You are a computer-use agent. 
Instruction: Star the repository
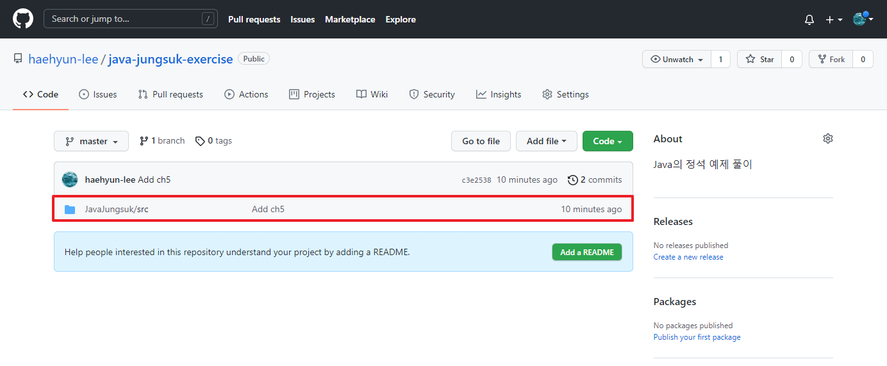759,59
